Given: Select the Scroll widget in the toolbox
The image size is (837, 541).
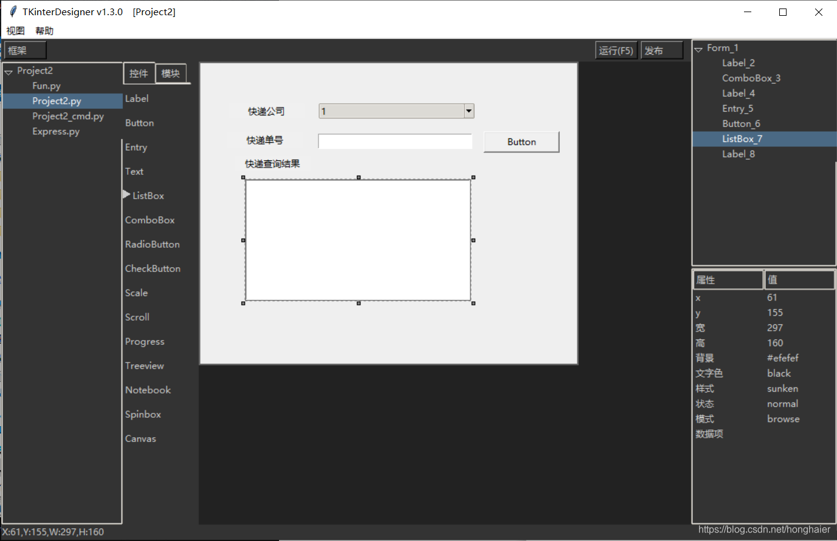Looking at the screenshot, I should pos(137,317).
